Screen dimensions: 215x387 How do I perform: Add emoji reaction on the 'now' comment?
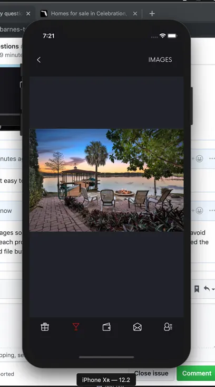pyautogui.click(x=198, y=211)
